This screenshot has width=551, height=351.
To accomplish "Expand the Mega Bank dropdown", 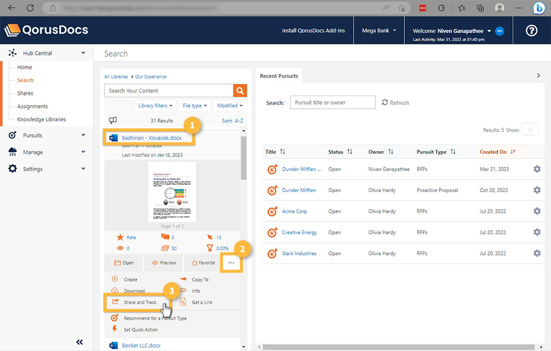I will tap(379, 30).
